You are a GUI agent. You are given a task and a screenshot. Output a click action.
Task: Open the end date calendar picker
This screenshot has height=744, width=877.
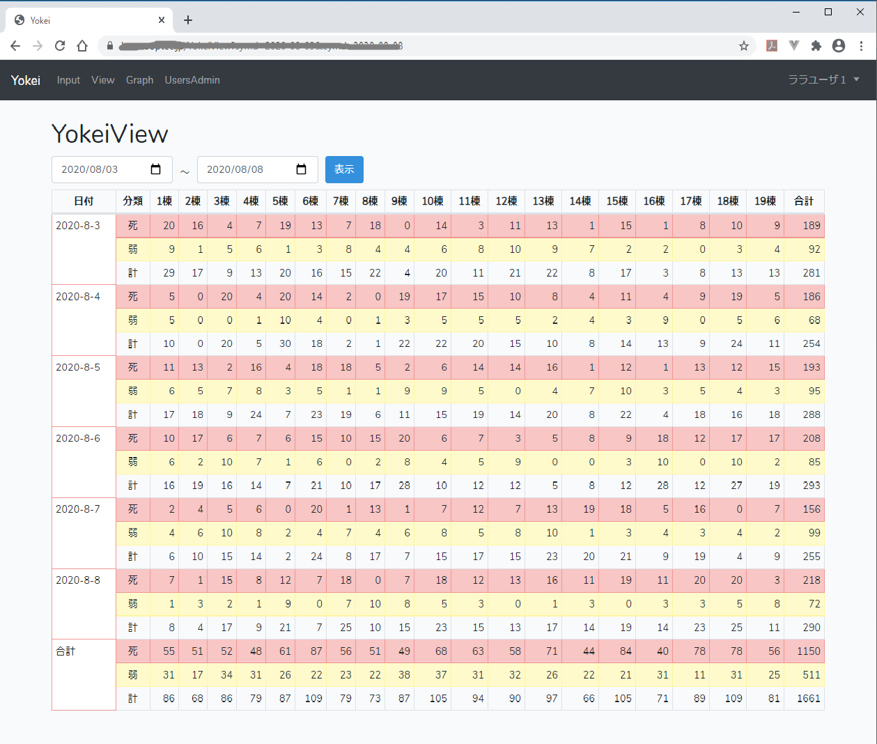pyautogui.click(x=302, y=169)
